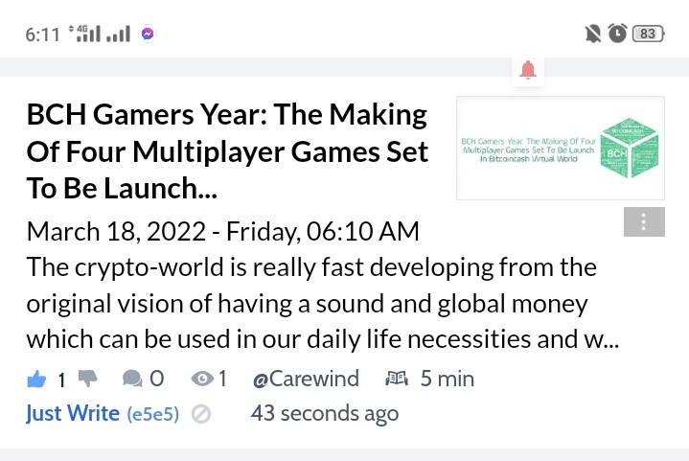Click the views eye icon
The width and height of the screenshot is (689, 461).
coord(202,379)
